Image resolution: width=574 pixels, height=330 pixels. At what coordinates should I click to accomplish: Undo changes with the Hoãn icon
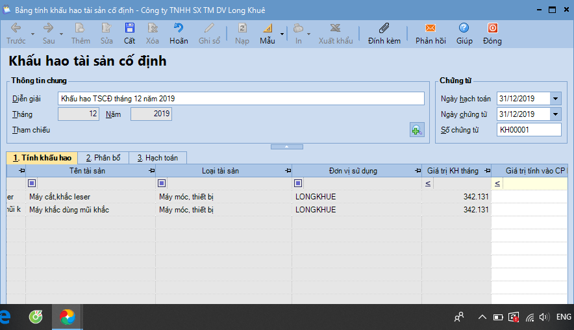(179, 28)
